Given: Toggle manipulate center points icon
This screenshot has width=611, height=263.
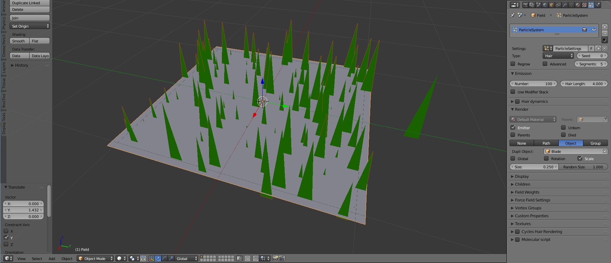Looking at the screenshot, I should point(143,258).
